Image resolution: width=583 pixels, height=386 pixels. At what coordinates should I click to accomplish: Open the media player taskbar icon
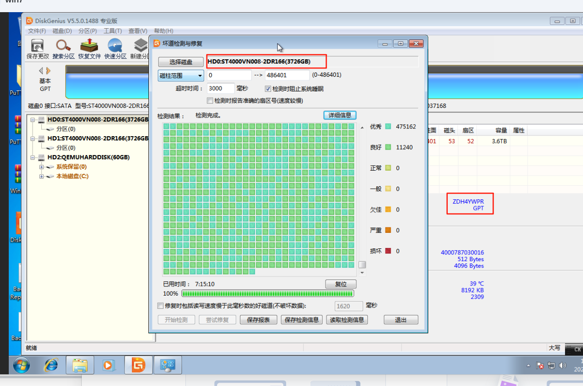pyautogui.click(x=108, y=365)
